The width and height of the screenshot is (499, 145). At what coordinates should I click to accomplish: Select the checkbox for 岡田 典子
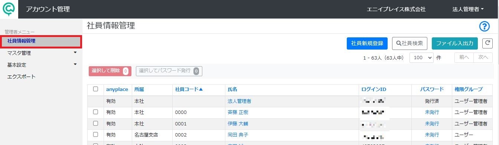[x=95, y=135]
